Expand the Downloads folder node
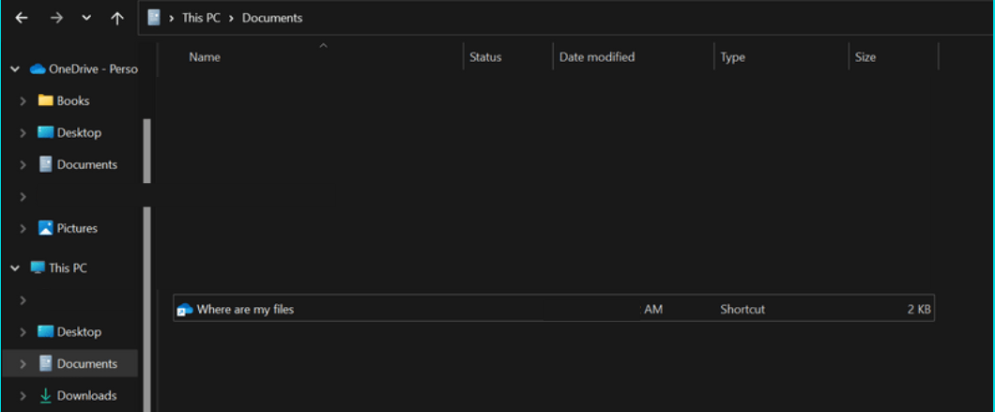 23,395
